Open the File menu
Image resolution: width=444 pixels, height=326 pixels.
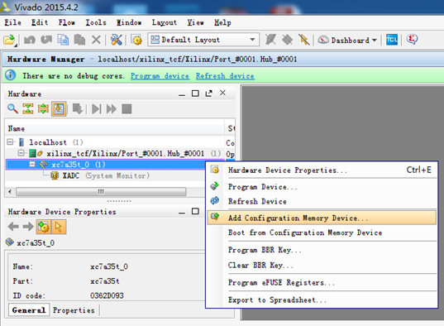coord(12,22)
